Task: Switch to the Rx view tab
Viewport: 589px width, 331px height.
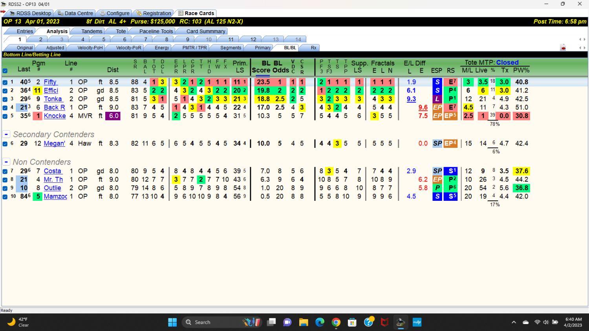Action: (313, 48)
